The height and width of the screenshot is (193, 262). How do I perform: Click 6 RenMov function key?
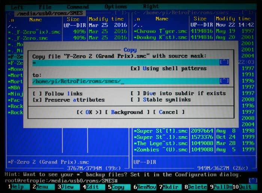click(x=145, y=187)
